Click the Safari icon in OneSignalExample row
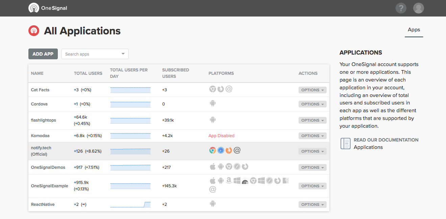The image size is (446, 219). [x=269, y=181]
